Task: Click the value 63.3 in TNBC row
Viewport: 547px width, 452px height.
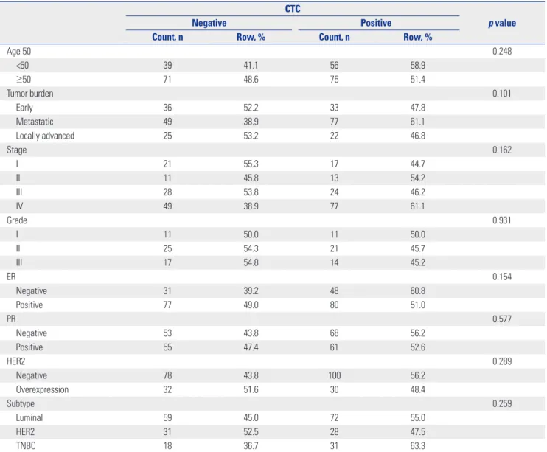Action: point(417,445)
